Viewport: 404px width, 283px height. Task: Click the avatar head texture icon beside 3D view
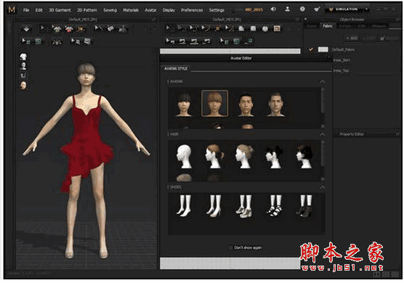(x=23, y=85)
